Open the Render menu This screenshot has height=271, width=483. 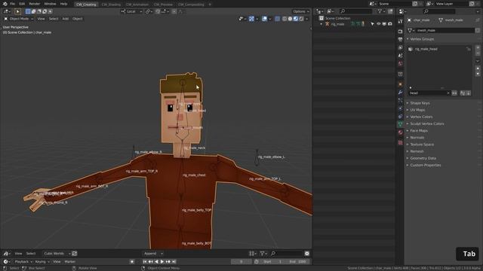coord(35,4)
